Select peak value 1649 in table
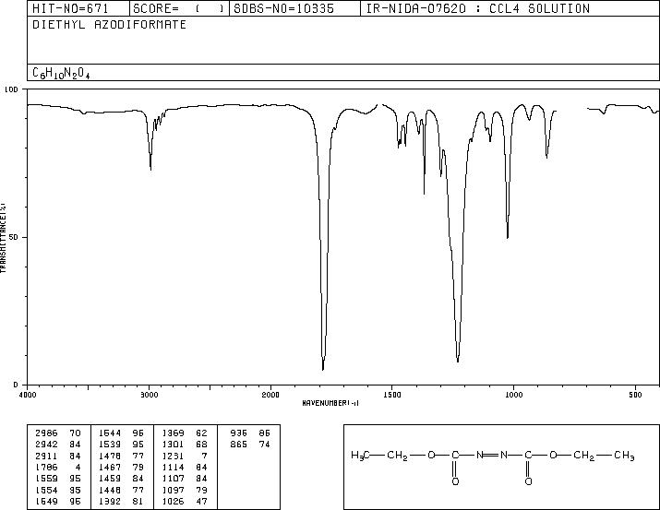660x510 pixels. point(46,501)
